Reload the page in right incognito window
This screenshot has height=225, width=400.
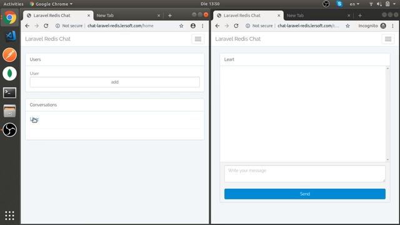[x=236, y=26]
